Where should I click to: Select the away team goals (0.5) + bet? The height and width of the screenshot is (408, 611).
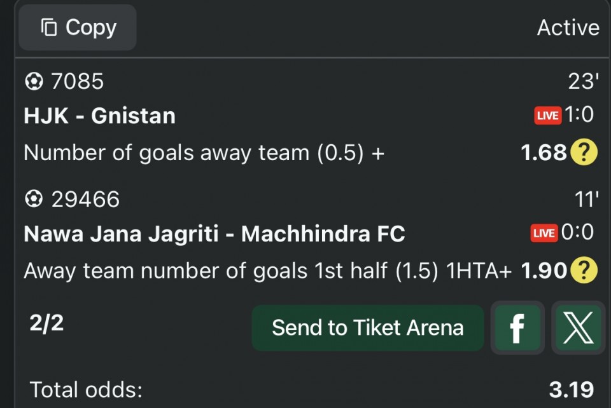[204, 153]
